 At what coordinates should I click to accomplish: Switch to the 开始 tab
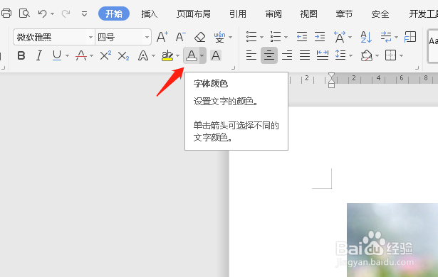114,13
